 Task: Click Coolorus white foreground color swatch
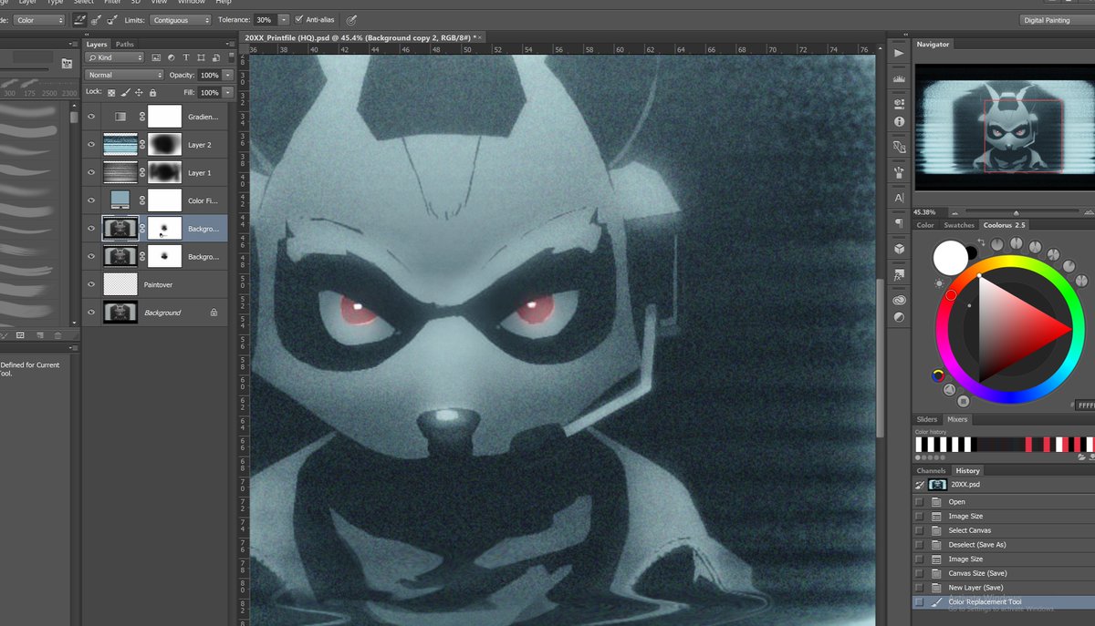pos(950,259)
